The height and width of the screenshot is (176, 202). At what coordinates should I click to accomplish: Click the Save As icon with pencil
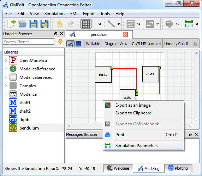[x=44, y=24]
